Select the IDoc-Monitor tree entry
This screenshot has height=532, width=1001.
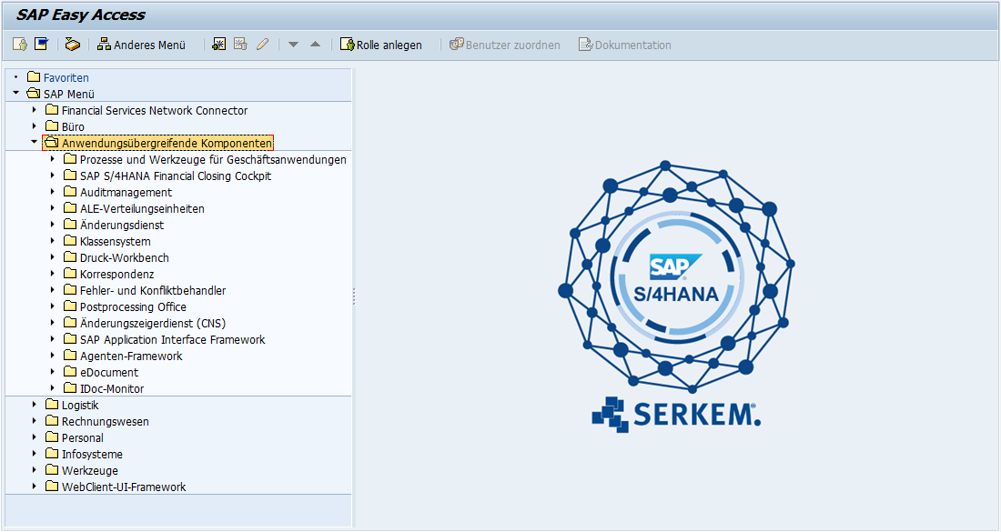111,388
